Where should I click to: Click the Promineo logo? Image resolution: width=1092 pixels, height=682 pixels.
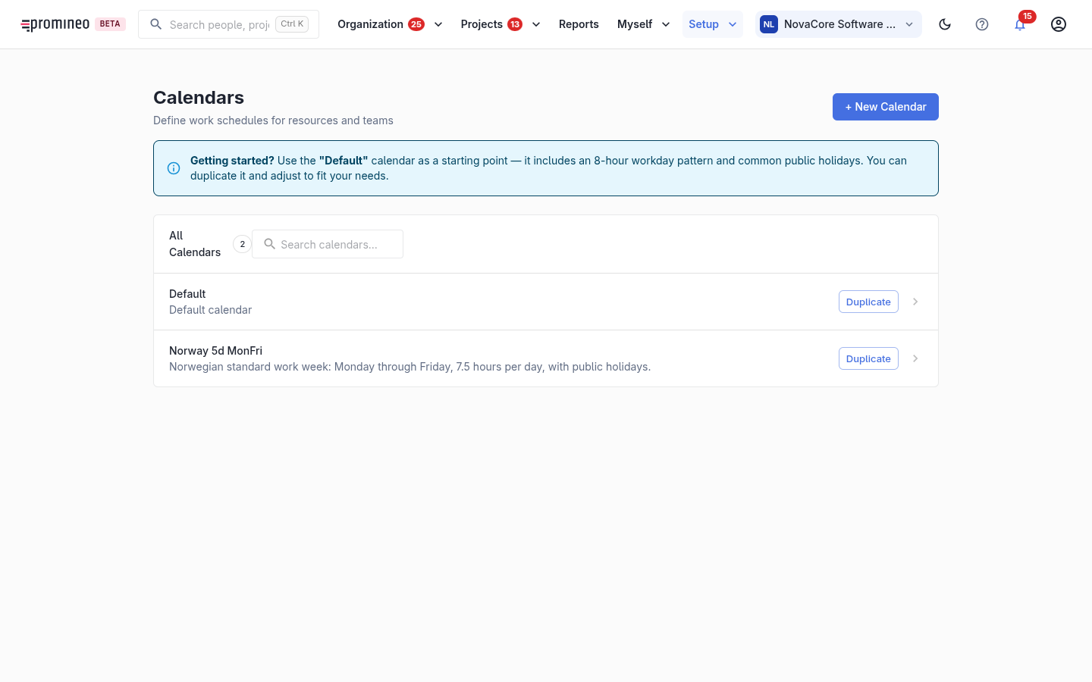tap(55, 24)
